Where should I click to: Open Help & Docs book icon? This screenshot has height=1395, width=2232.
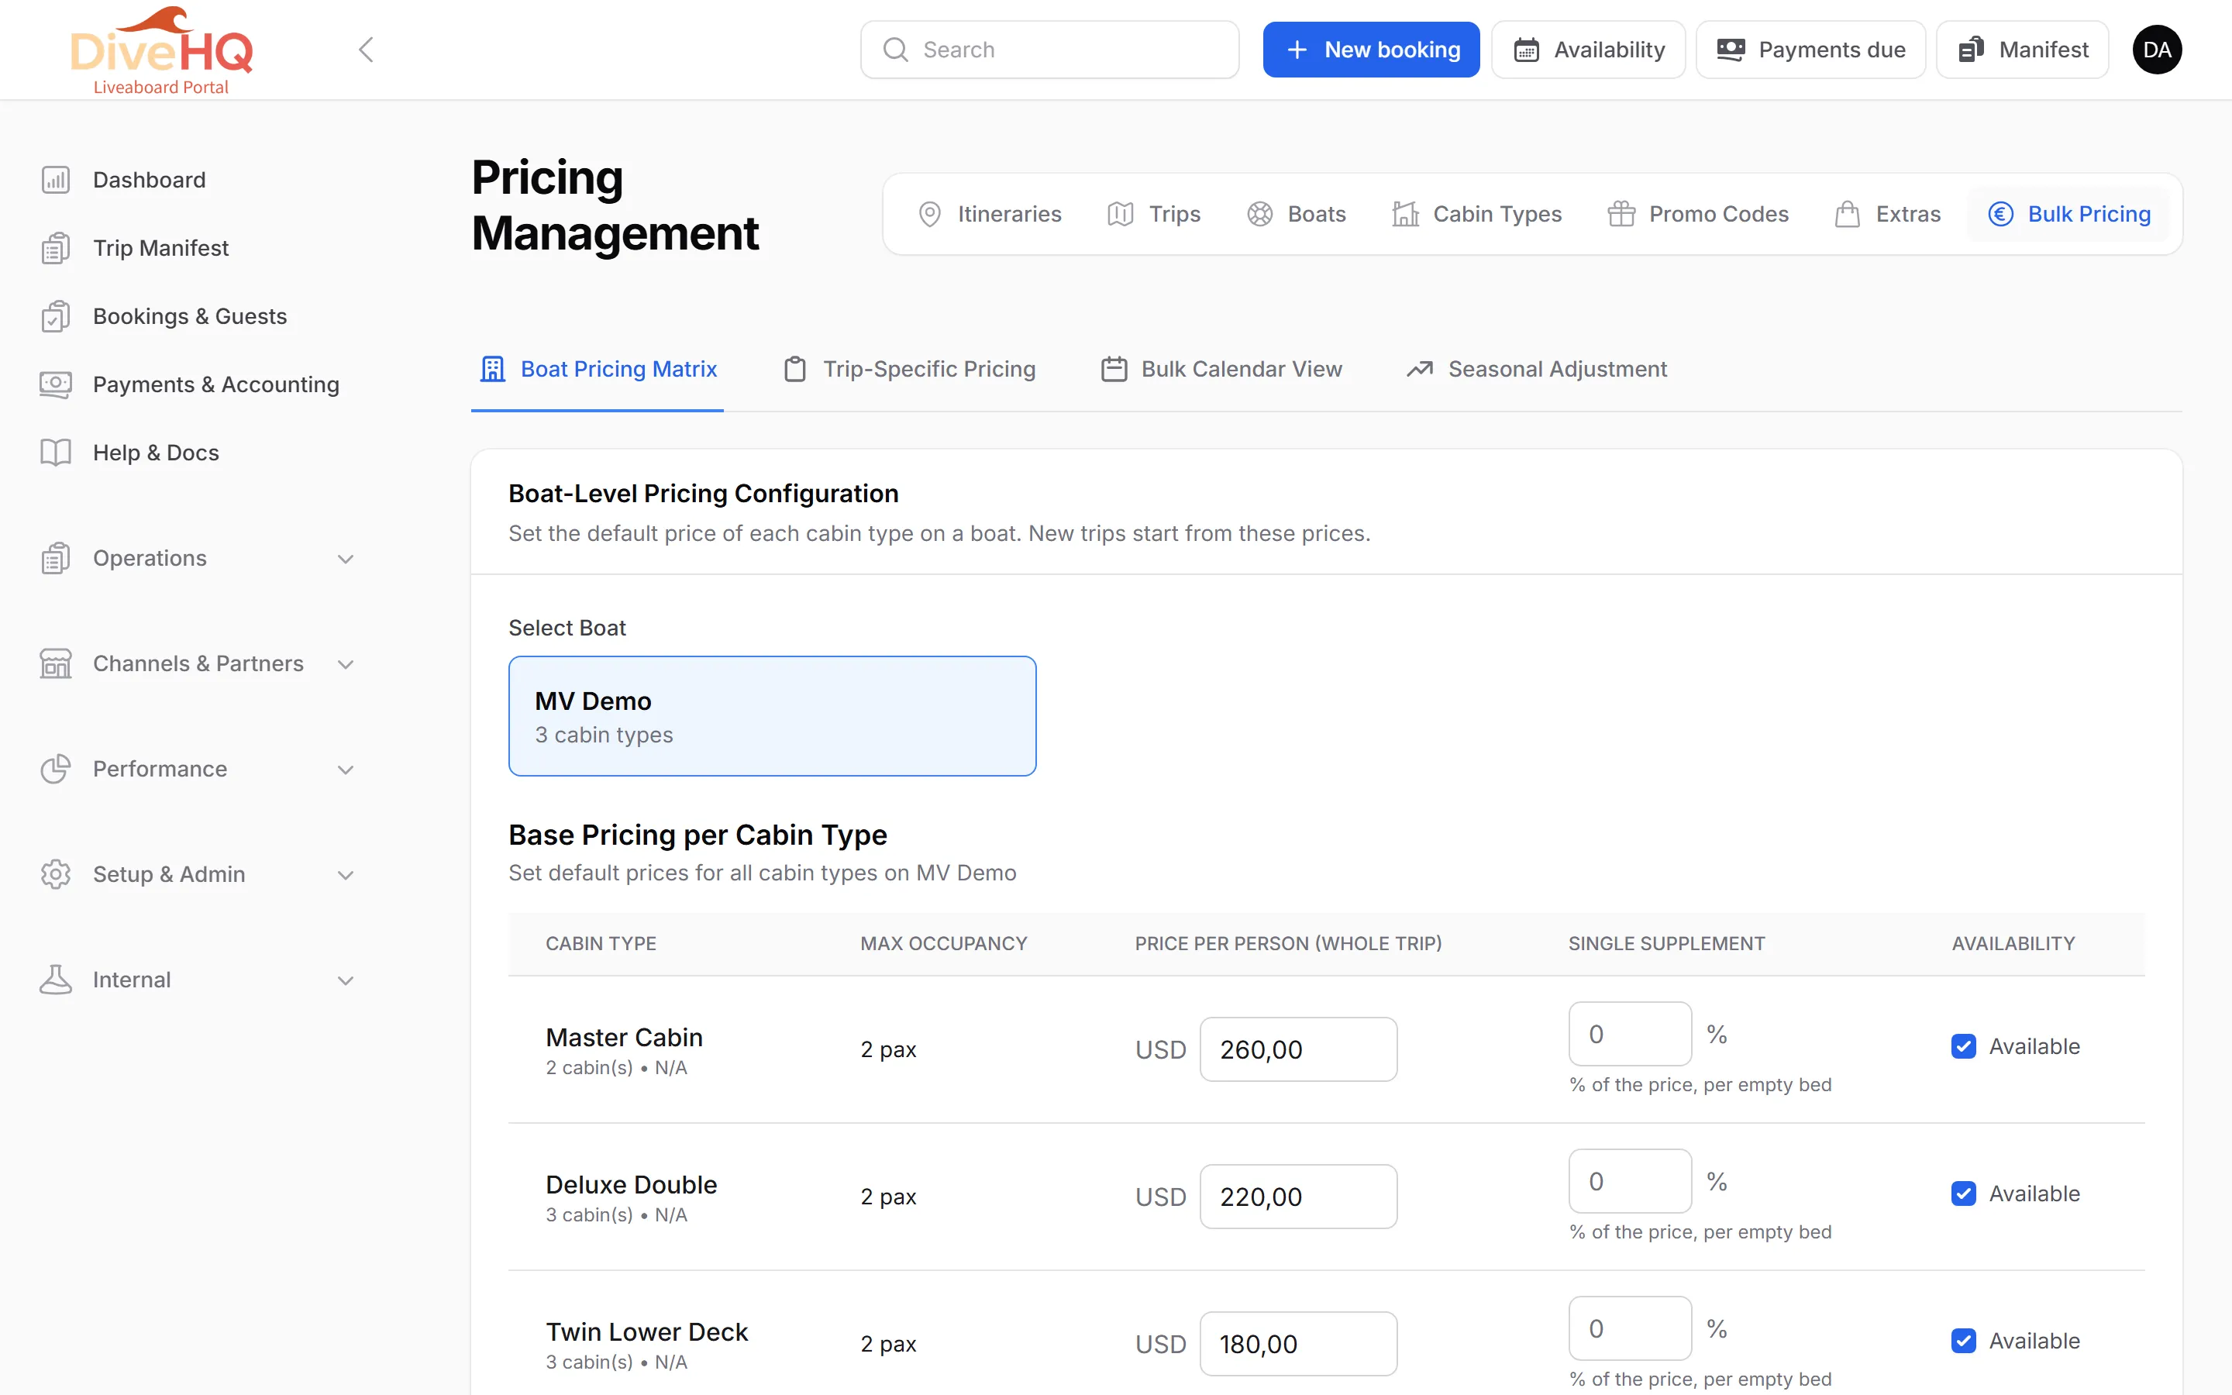click(55, 453)
